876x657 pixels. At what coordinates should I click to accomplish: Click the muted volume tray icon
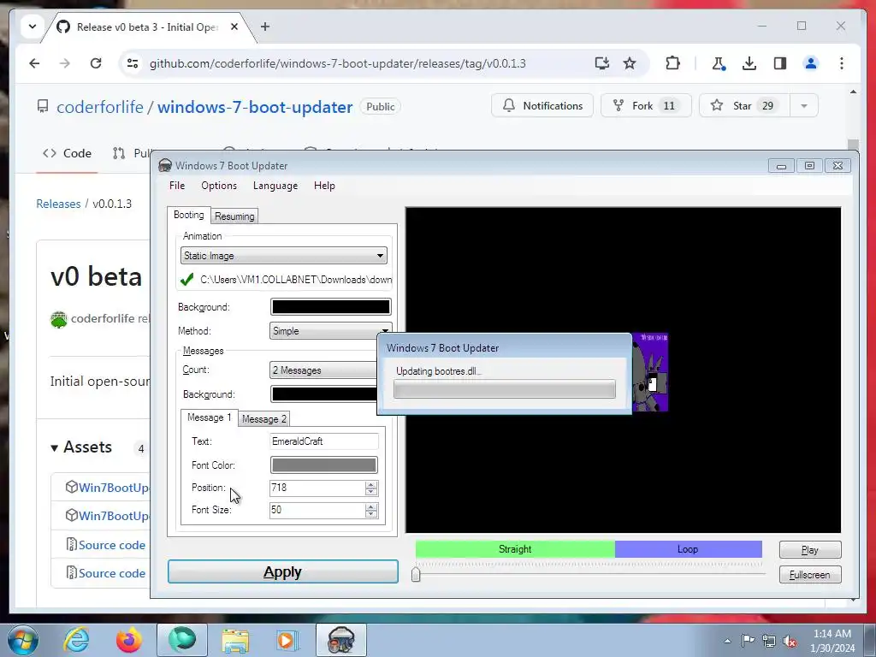pos(790,641)
